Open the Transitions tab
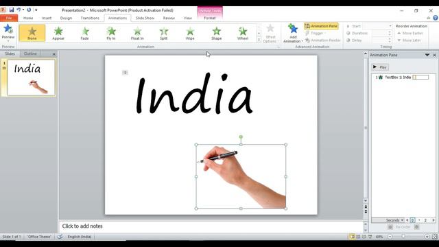 [90, 18]
